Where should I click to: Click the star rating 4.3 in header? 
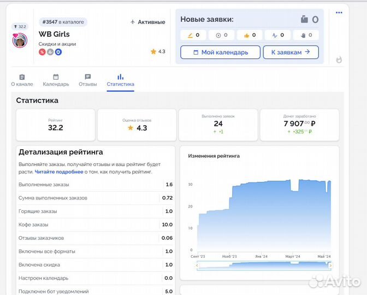(x=158, y=51)
